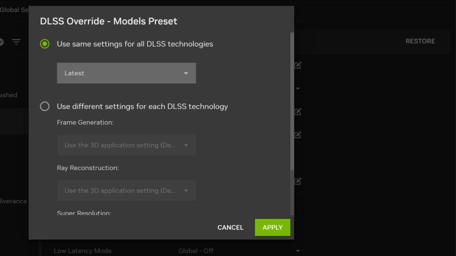Click the RESTORE button
456x256 pixels.
(420, 41)
